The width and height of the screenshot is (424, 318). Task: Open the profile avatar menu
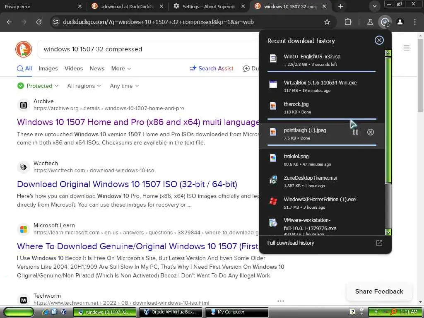click(400, 22)
